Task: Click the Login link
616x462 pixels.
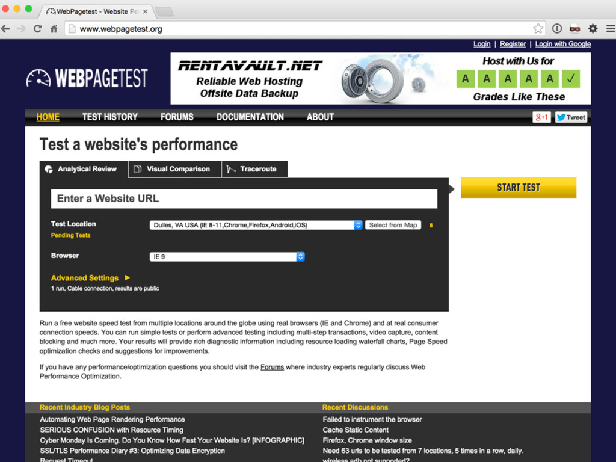Action: [x=482, y=44]
